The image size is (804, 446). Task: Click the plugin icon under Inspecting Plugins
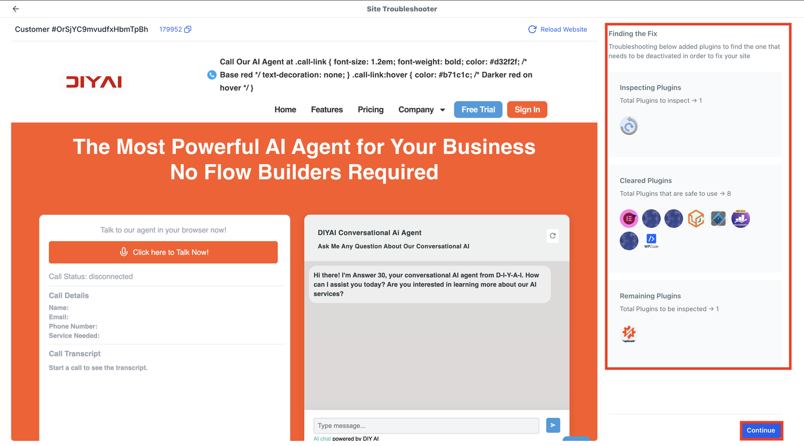point(629,126)
